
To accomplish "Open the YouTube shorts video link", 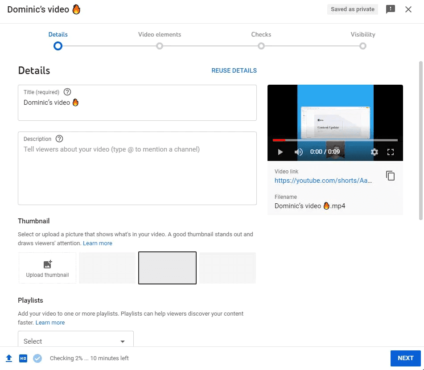I will click(x=323, y=181).
